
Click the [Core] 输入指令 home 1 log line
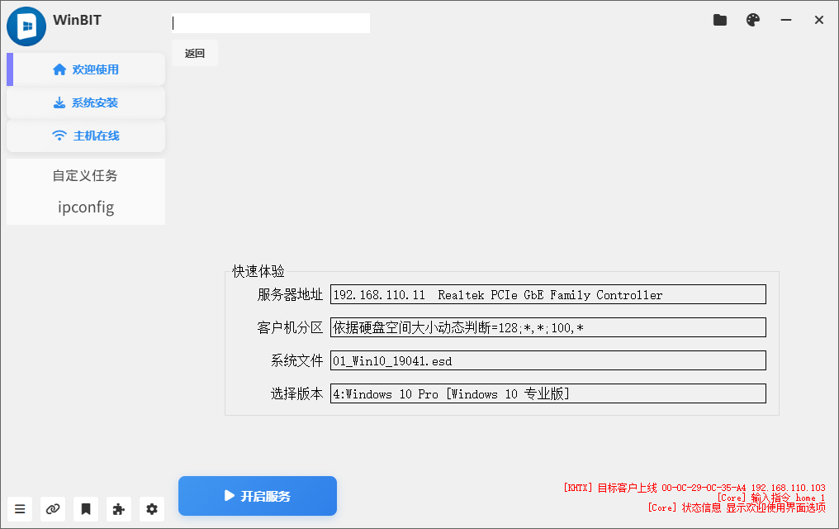click(x=771, y=498)
